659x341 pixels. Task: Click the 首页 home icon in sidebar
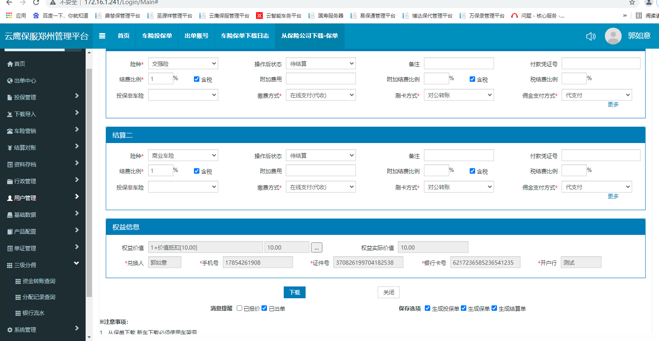pyautogui.click(x=10, y=64)
